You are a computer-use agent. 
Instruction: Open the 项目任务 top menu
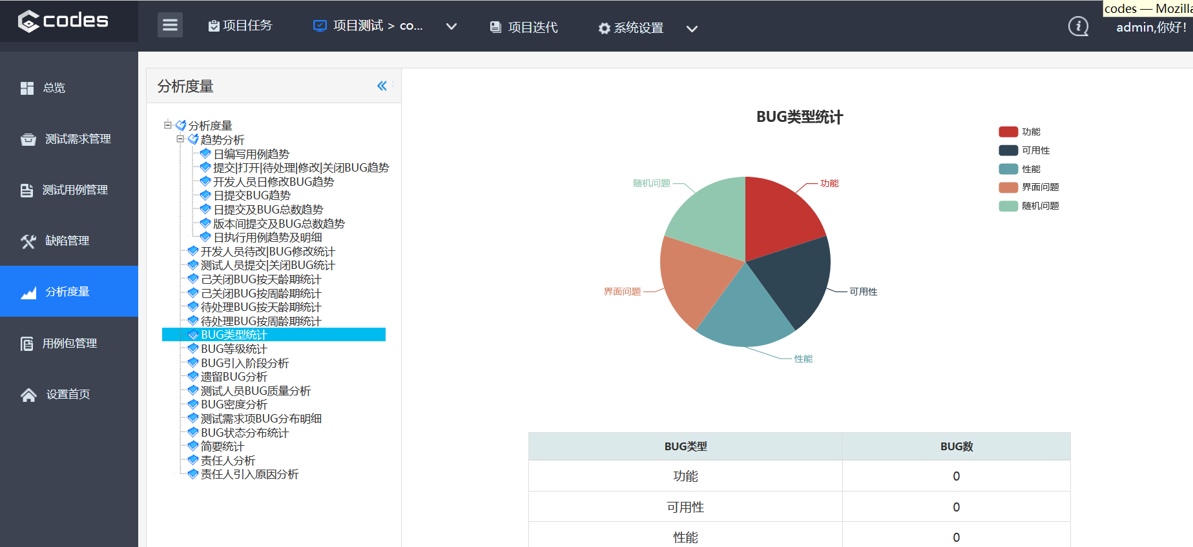pos(240,26)
